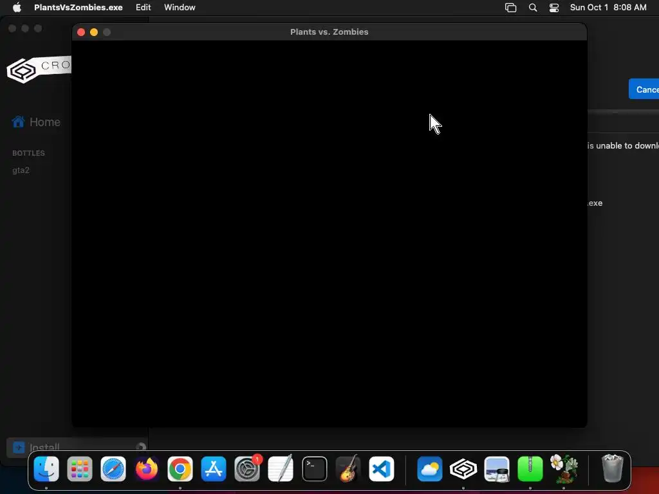
Task: Open Stage Manager icon in menu bar
Action: [510, 8]
